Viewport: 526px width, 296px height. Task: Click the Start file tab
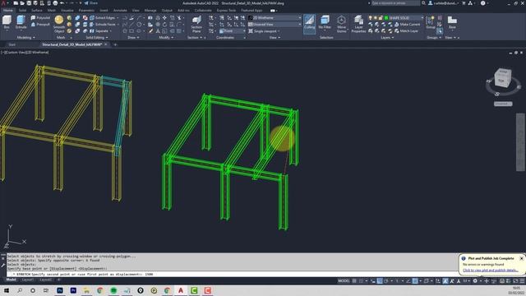(x=12, y=44)
